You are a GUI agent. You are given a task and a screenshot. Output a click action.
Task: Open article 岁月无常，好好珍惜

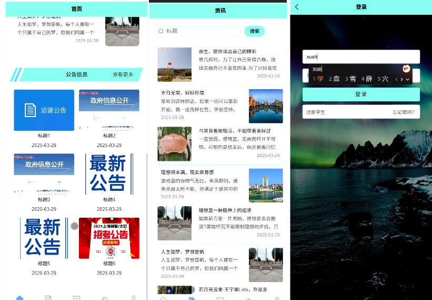point(183,93)
